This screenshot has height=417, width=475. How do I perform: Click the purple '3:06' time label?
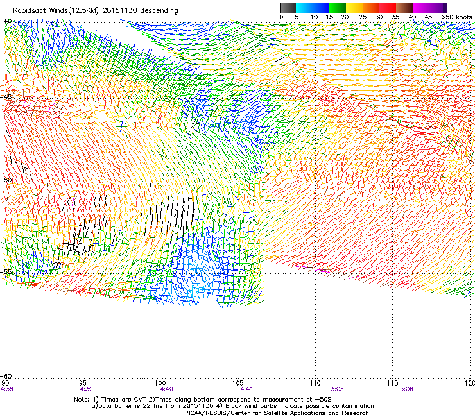tap(406, 389)
